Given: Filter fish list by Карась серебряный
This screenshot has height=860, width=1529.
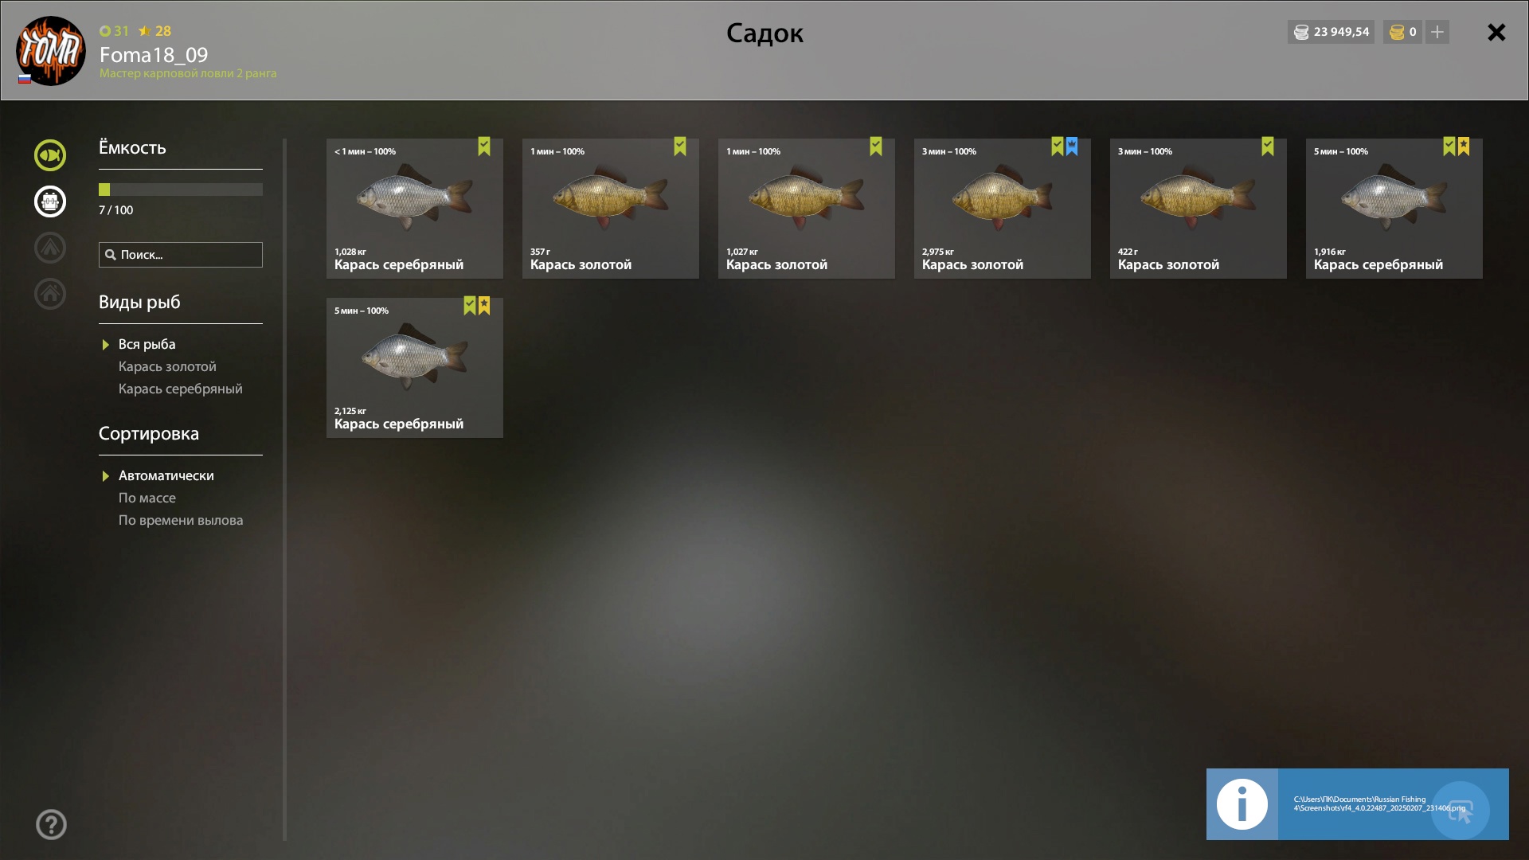Looking at the screenshot, I should coord(180,389).
